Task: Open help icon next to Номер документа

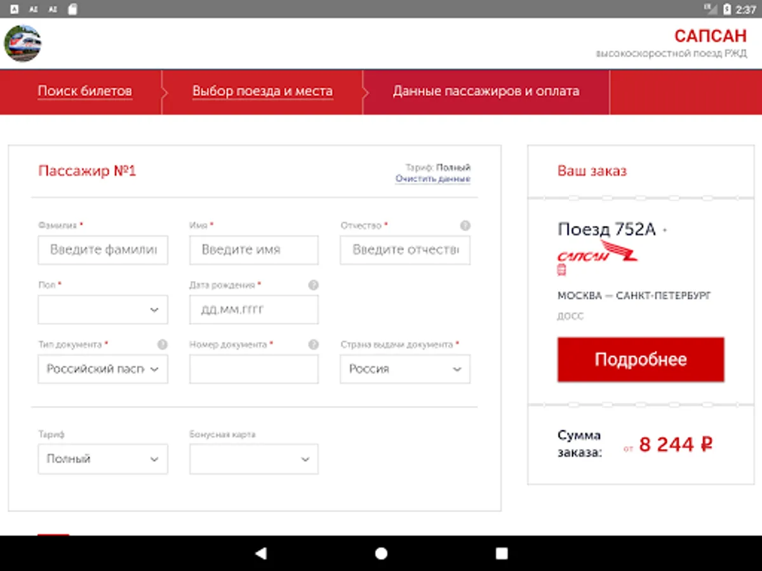Action: 313,345
